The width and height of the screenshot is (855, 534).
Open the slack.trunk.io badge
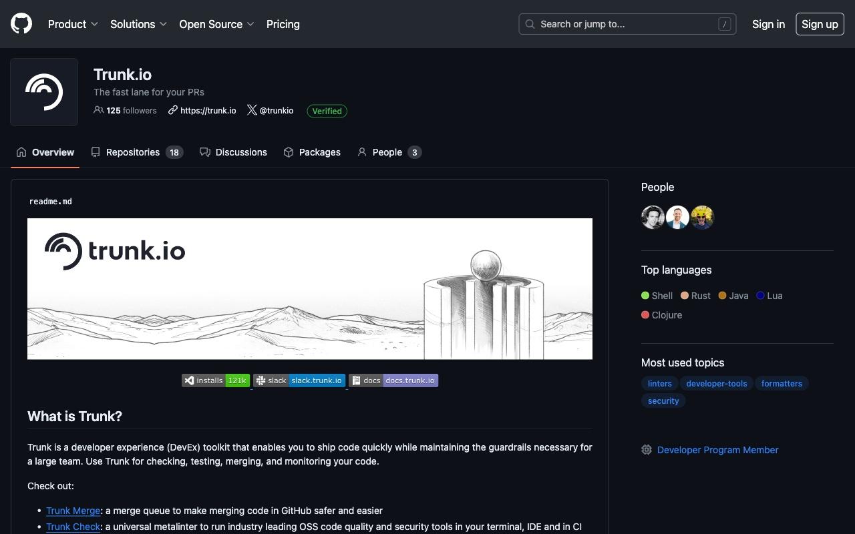[x=299, y=380]
